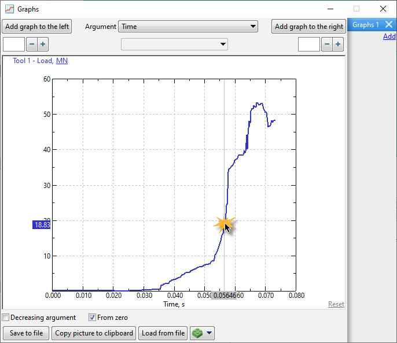397x343 pixels.
Task: Click the 0.070 axis tick label
Action: (x=266, y=296)
